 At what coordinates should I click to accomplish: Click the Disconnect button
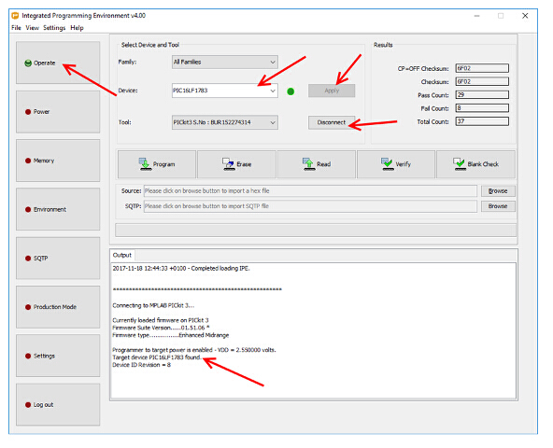[x=332, y=122]
